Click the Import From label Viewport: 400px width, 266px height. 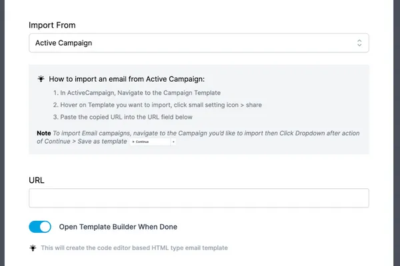52,25
